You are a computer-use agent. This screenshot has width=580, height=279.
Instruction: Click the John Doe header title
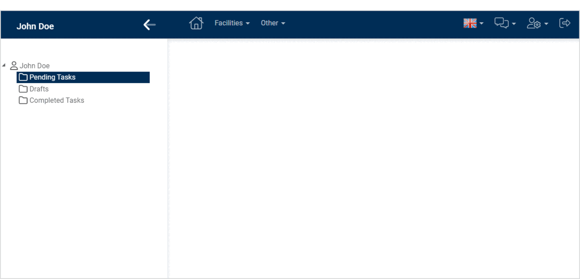pyautogui.click(x=35, y=26)
